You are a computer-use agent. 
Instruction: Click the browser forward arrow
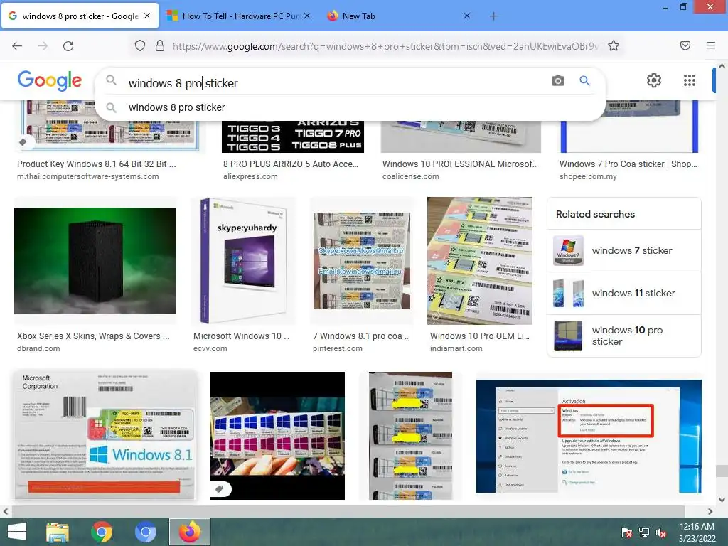(x=43, y=46)
